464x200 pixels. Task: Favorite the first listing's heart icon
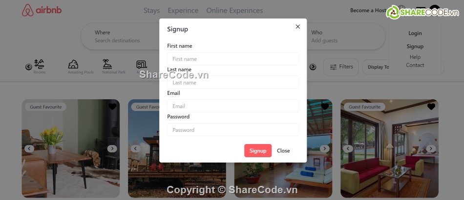coord(112,107)
